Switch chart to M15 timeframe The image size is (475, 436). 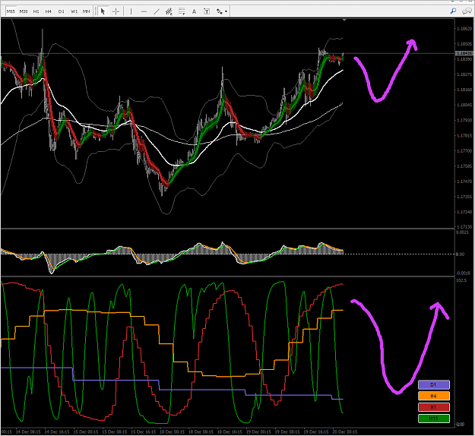[x=11, y=11]
